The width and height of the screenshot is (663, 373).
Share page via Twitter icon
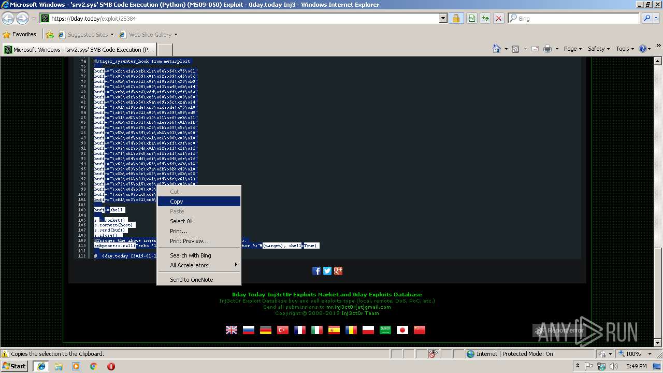(x=327, y=271)
